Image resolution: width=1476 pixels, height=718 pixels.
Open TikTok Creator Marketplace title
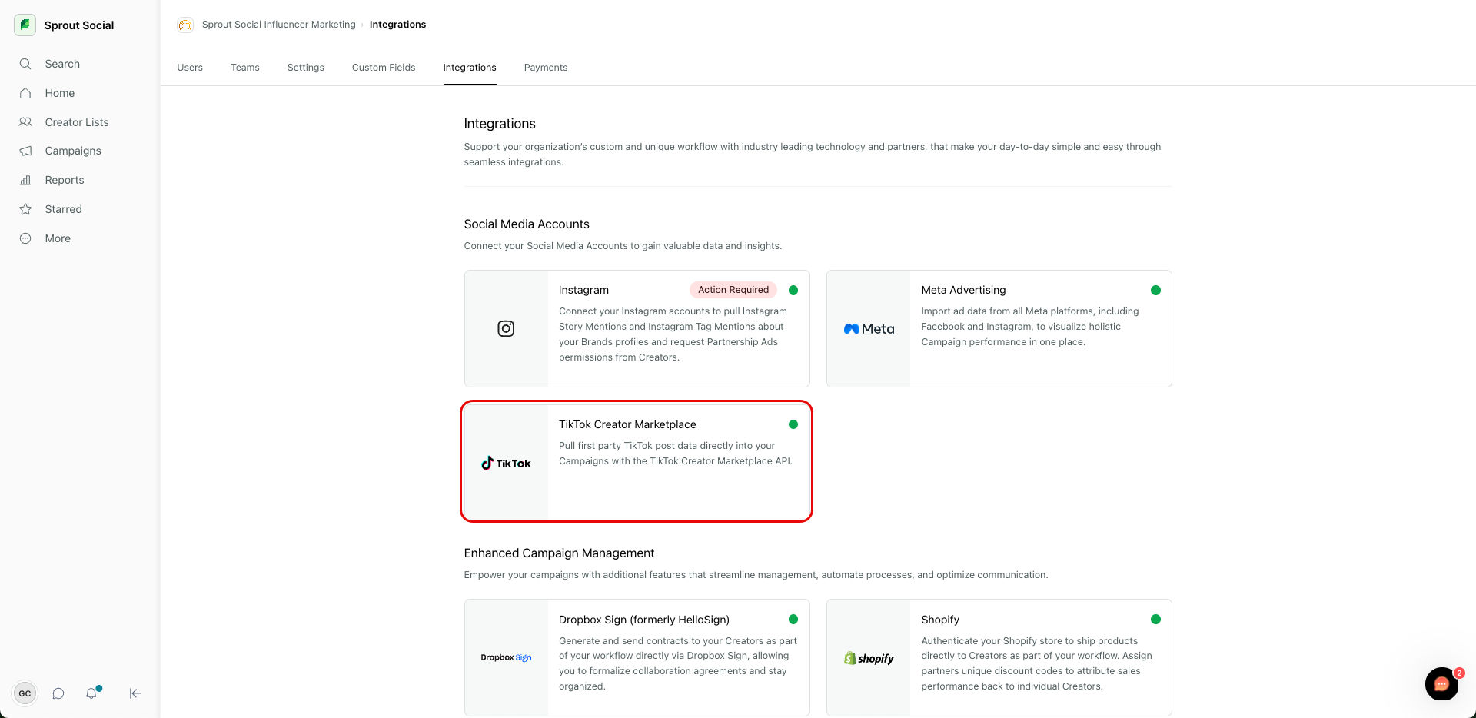coord(627,424)
